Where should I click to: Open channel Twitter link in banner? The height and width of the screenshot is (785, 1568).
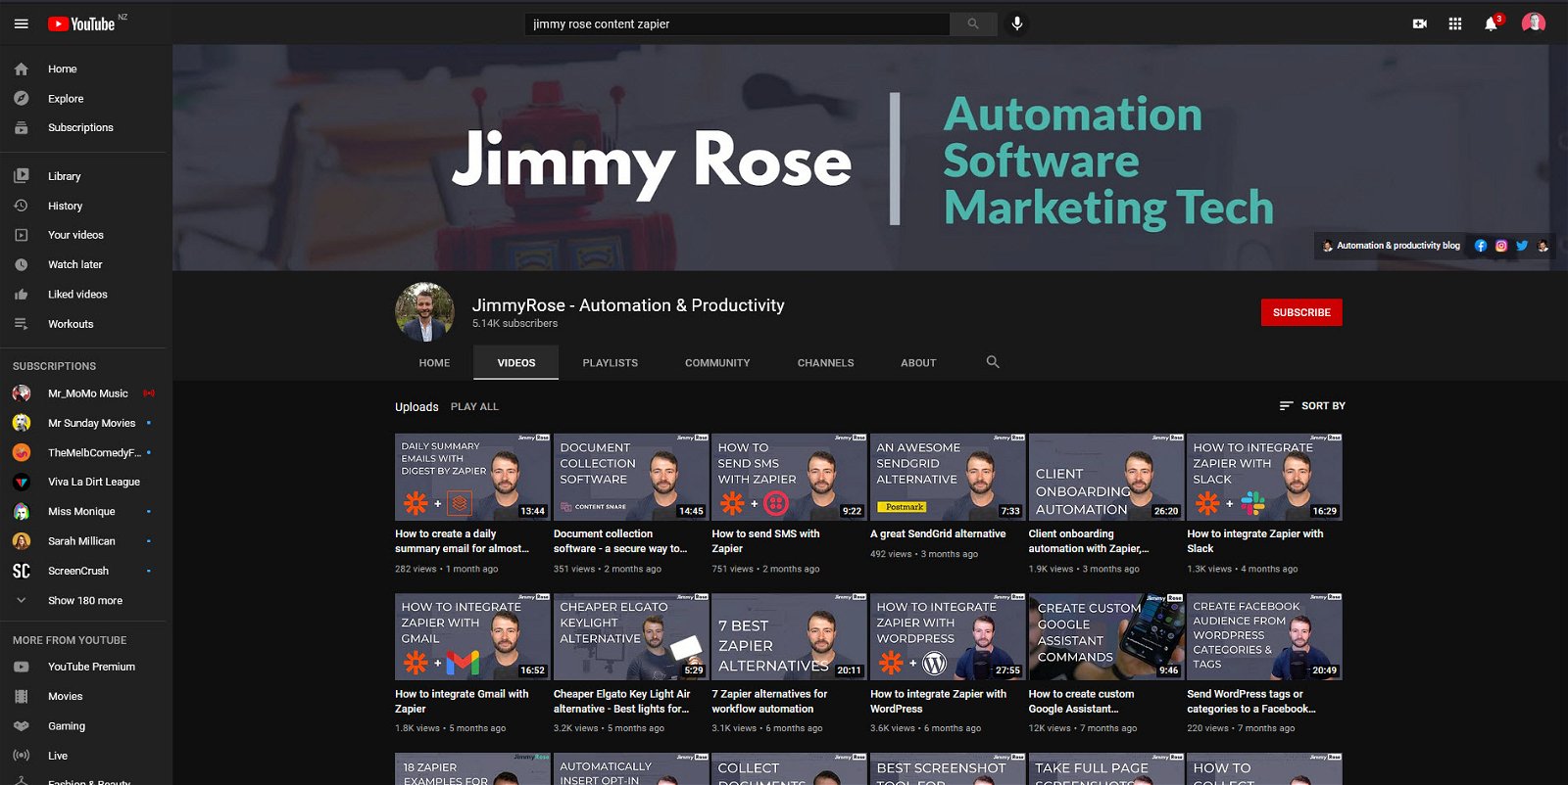tap(1521, 246)
